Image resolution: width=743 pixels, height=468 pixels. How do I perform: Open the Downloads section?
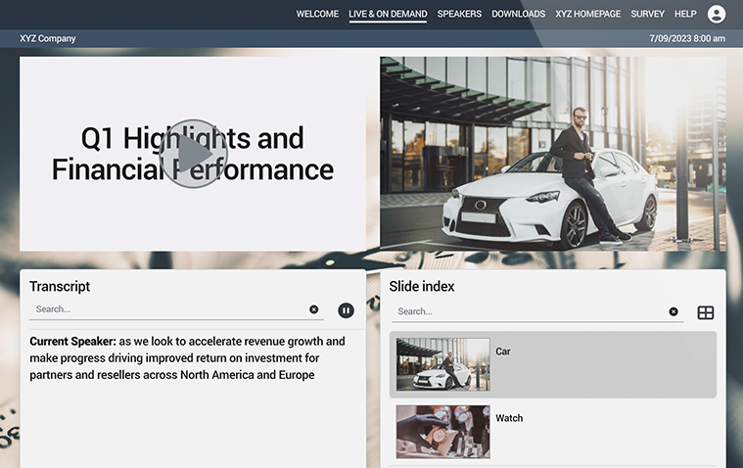(x=519, y=14)
